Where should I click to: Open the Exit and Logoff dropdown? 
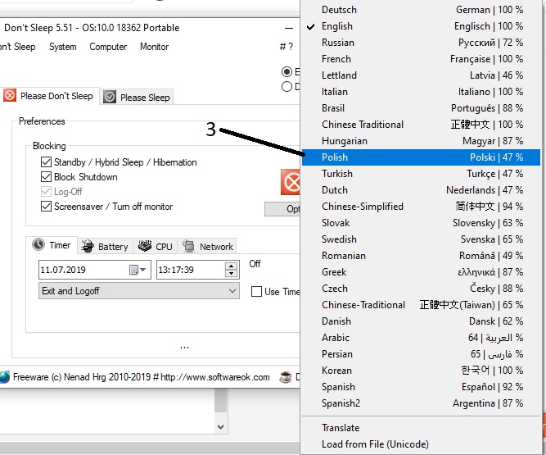(139, 290)
